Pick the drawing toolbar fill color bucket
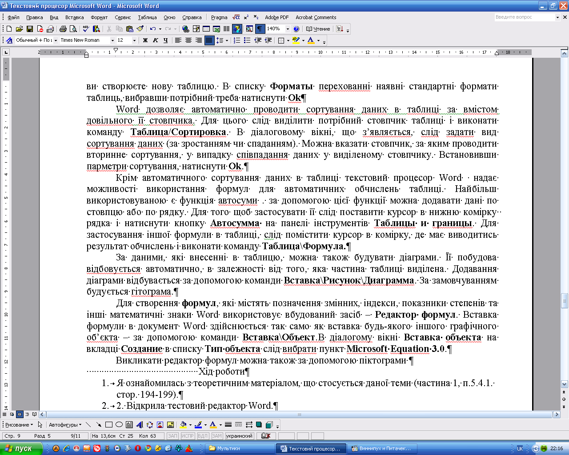This screenshot has height=455, width=569. (x=182, y=425)
